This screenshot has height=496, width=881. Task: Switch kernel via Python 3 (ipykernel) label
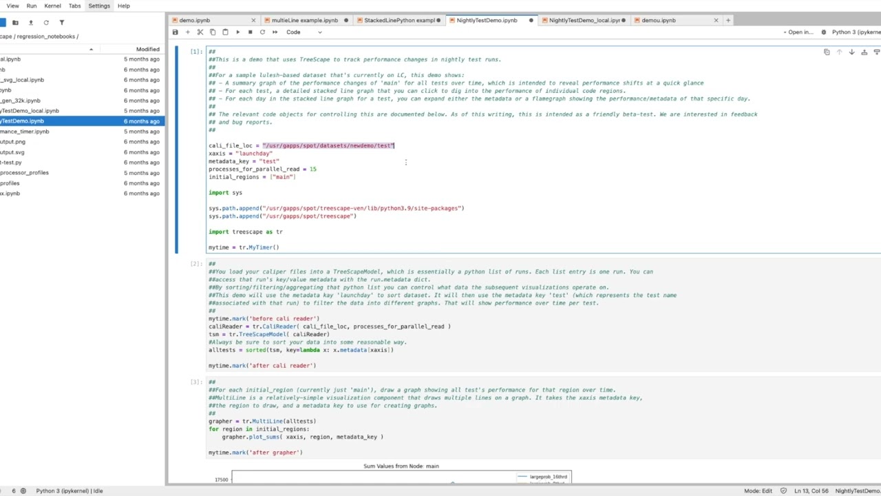(x=856, y=32)
